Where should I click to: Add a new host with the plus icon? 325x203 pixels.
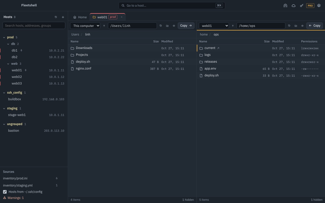click(63, 17)
